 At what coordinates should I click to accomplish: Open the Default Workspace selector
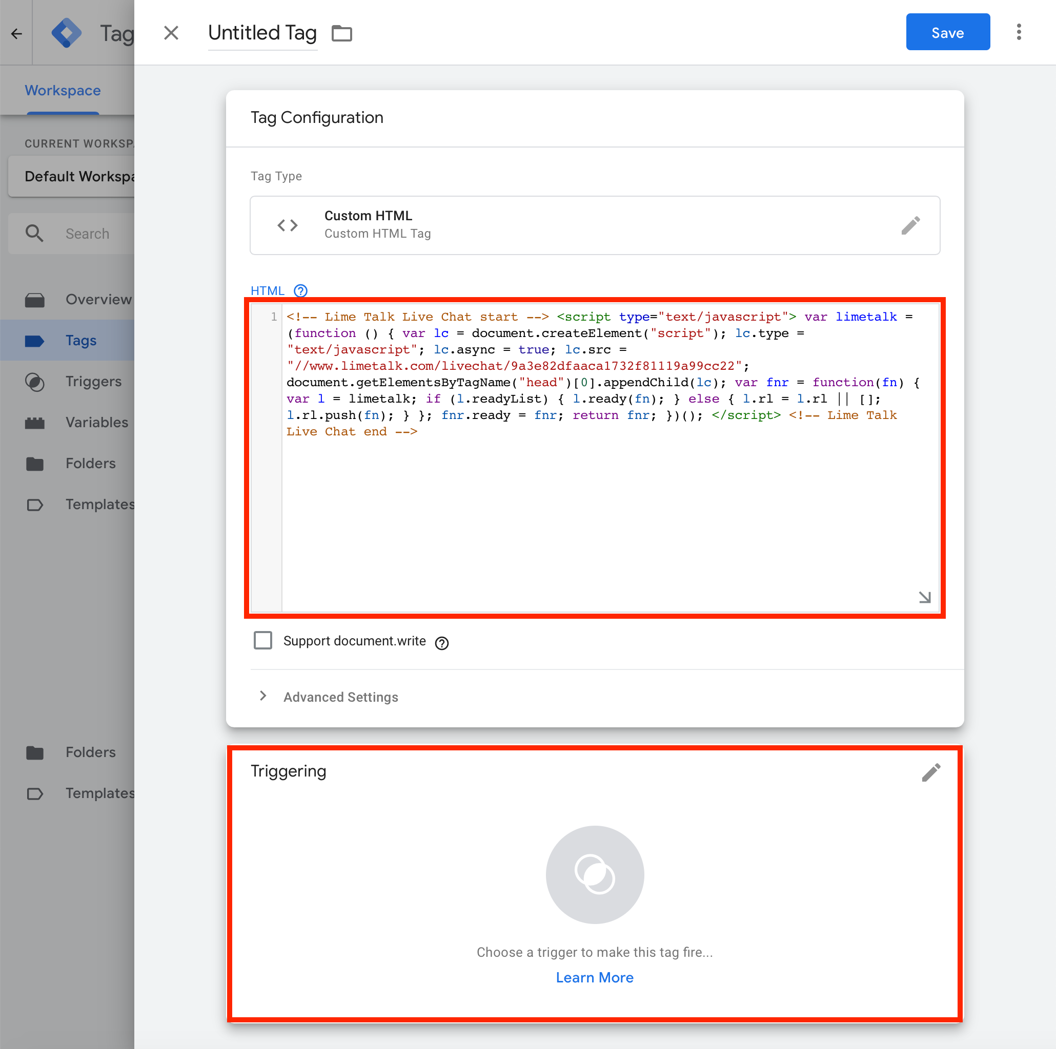point(71,176)
